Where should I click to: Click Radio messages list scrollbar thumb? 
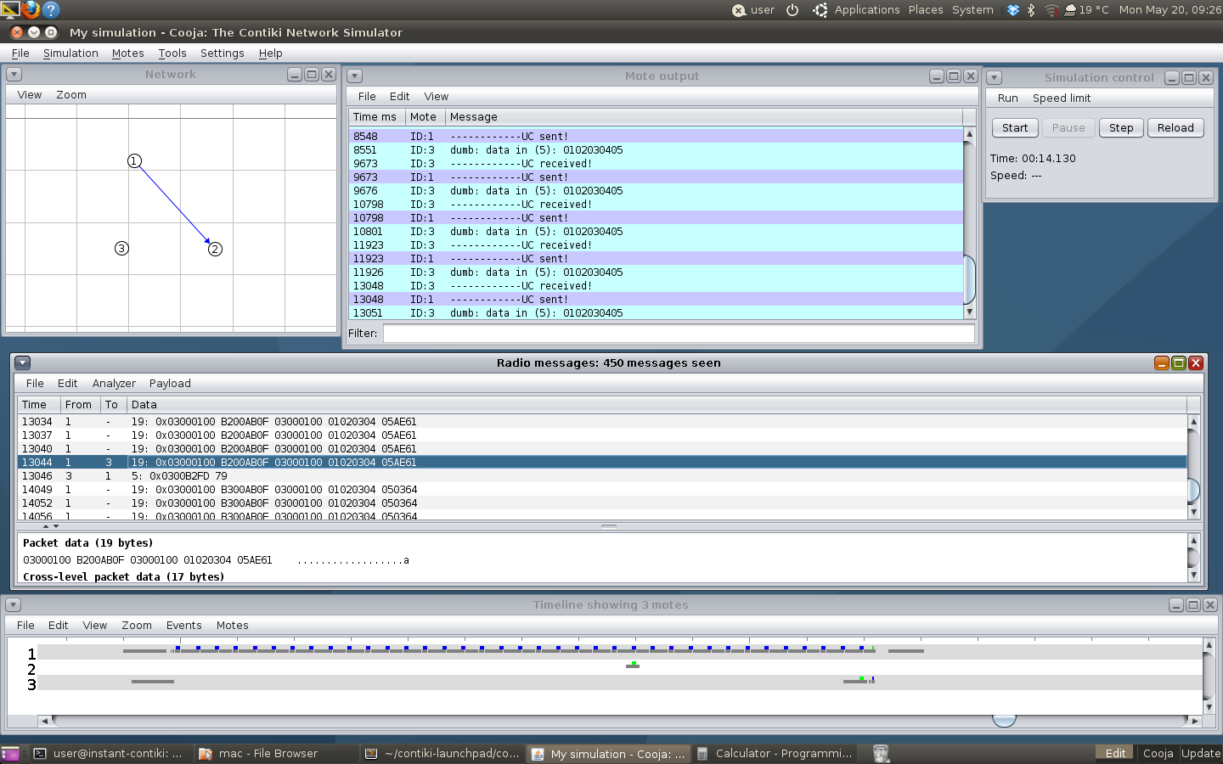(1193, 490)
